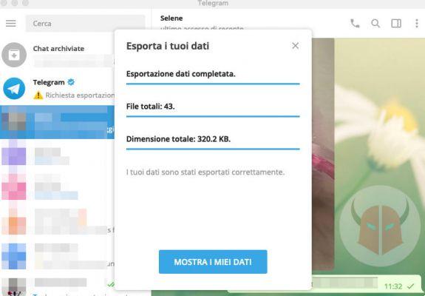The image size is (425, 296).
Task: Open Chat archiviate folder
Action: pos(57,55)
